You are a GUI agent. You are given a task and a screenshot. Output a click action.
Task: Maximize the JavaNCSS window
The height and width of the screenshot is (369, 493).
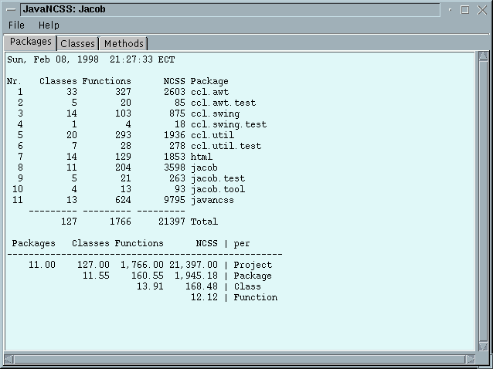(x=464, y=10)
